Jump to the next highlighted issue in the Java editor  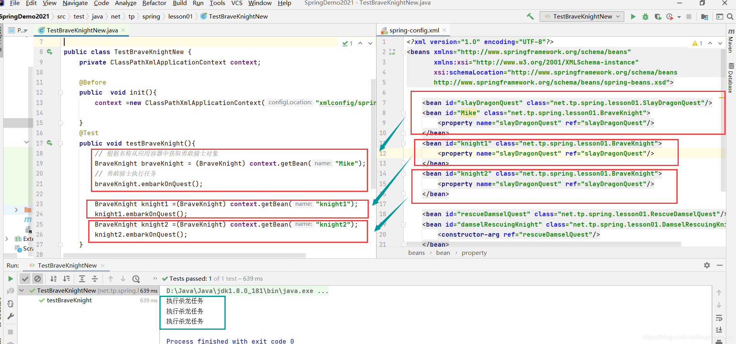370,43
